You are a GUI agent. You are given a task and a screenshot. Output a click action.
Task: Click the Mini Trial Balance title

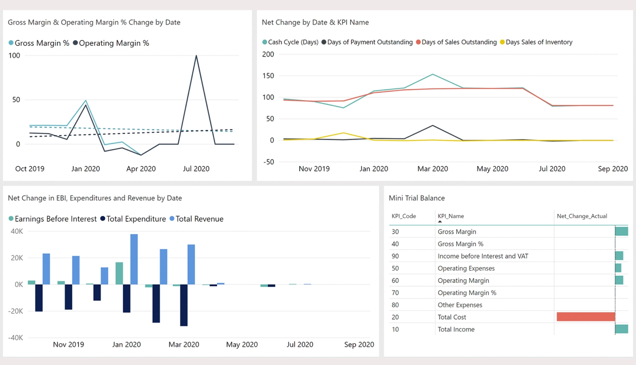click(x=417, y=198)
